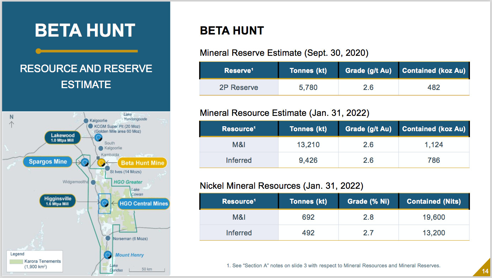The width and height of the screenshot is (492, 278).
Task: Click the Section A footnote text
Action: click(x=333, y=266)
